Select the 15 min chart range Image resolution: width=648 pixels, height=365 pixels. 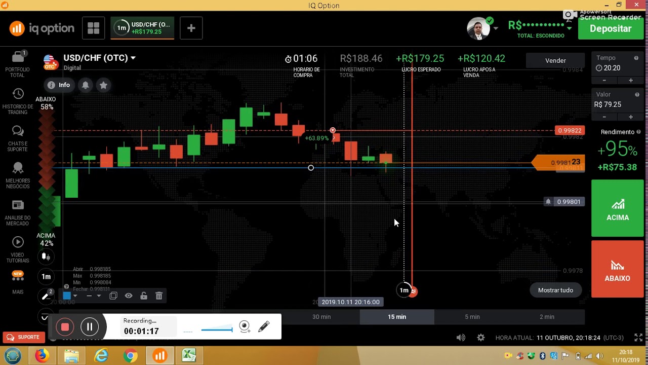[397, 317]
